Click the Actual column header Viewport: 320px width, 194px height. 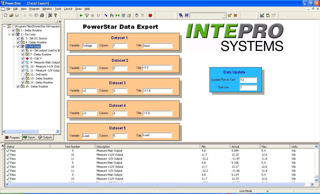245,147
